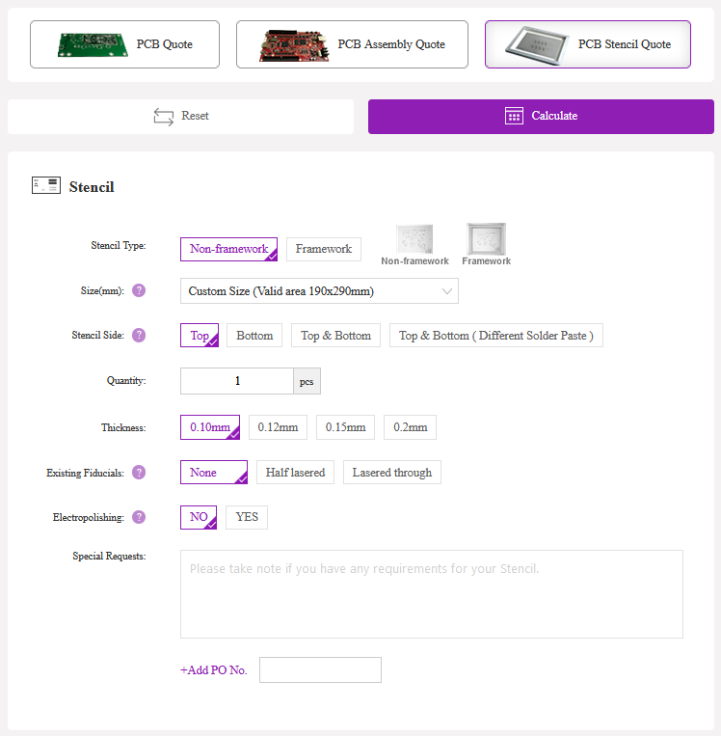
Task: Switch to the PCB Quote tab
Action: [x=124, y=44]
